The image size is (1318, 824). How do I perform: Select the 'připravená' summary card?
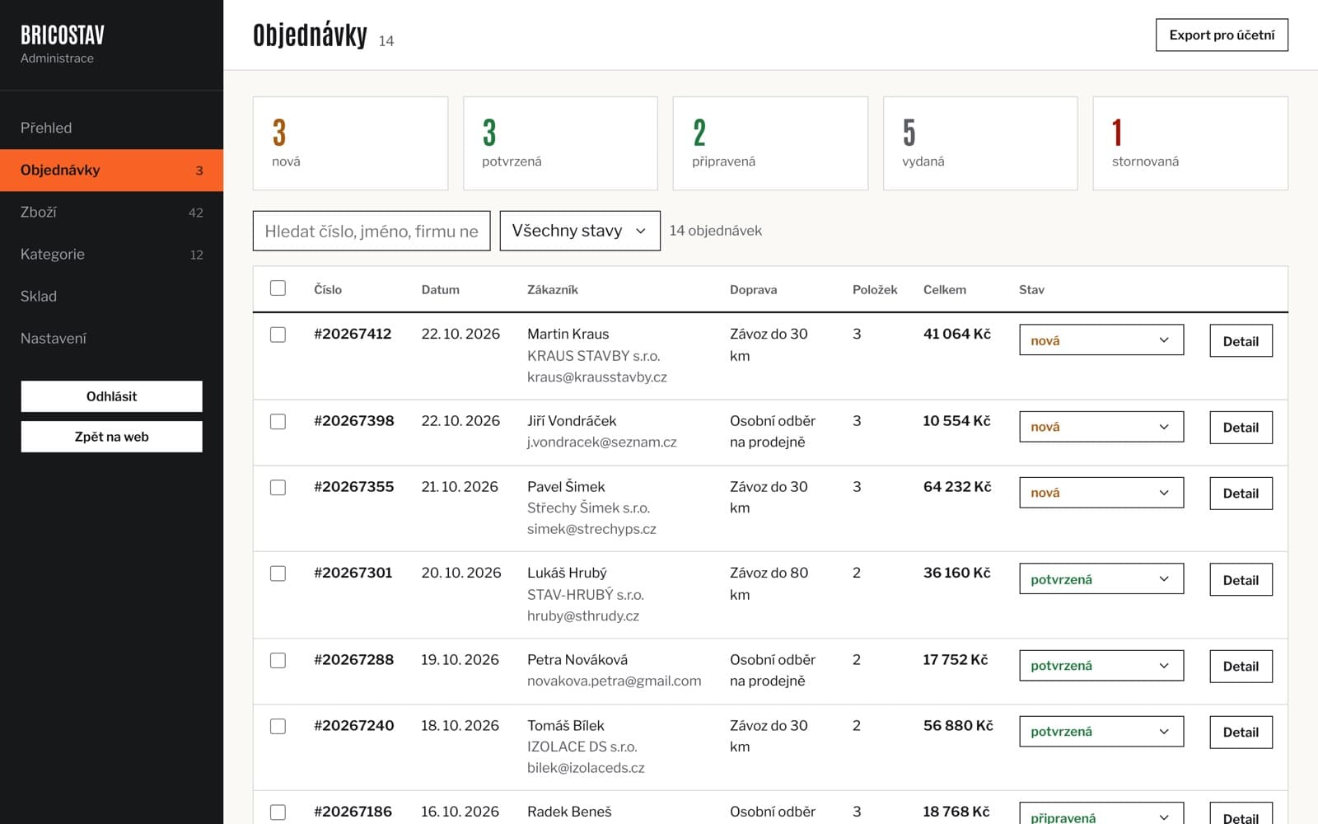tap(770, 143)
